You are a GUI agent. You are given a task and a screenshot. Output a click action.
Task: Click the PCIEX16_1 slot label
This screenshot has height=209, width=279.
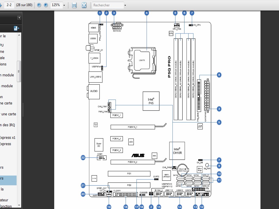132,127
